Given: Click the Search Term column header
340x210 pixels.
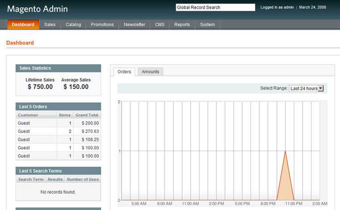Looking at the screenshot, I should tap(31, 179).
